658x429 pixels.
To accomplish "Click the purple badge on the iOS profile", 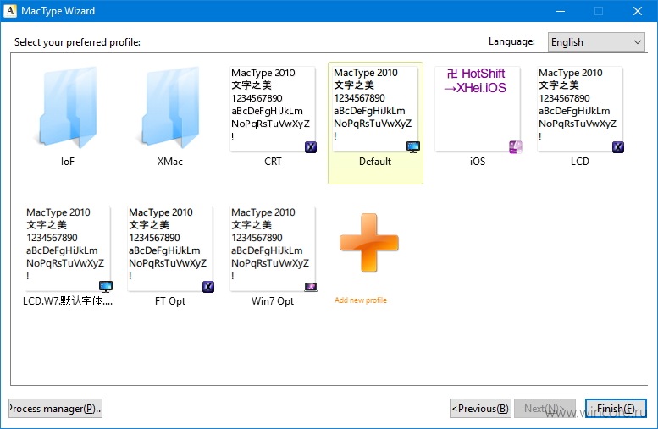I will (516, 147).
